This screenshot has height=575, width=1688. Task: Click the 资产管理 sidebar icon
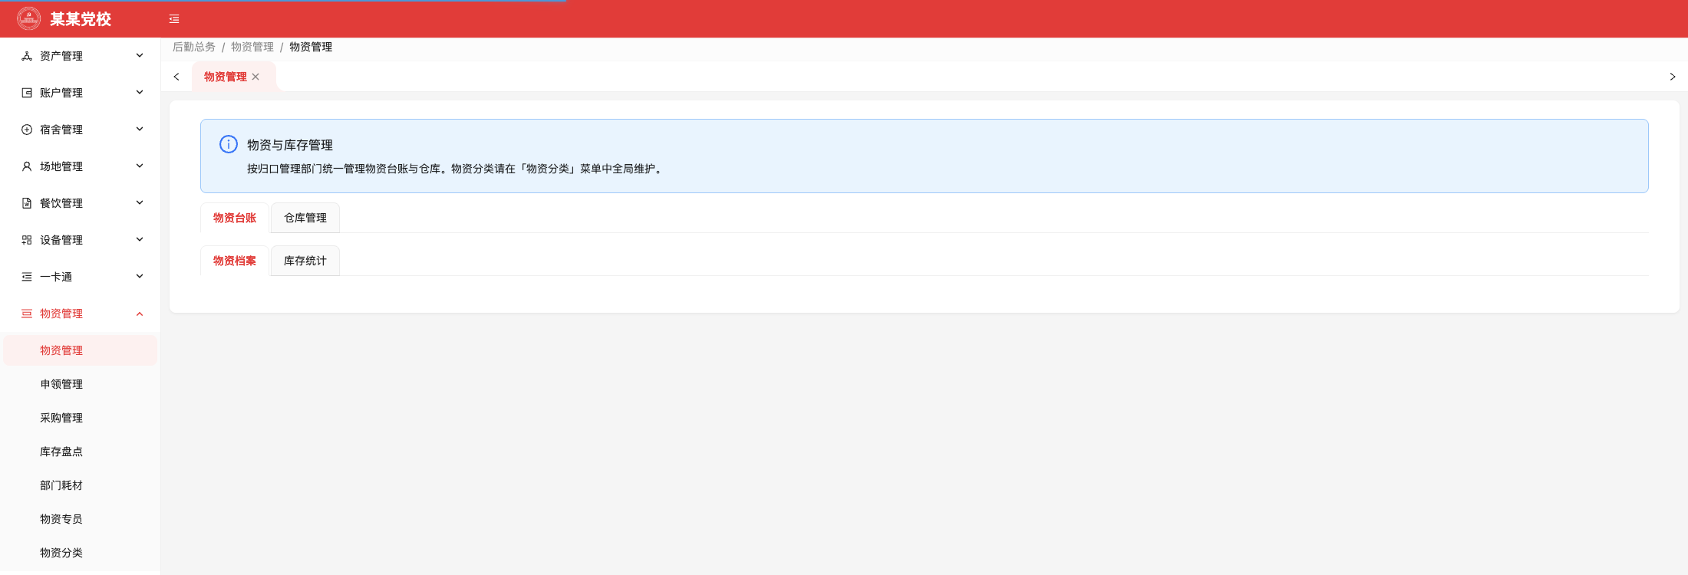[27, 56]
